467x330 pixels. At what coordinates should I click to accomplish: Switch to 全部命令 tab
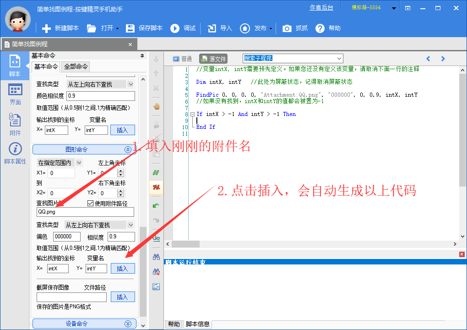76,66
